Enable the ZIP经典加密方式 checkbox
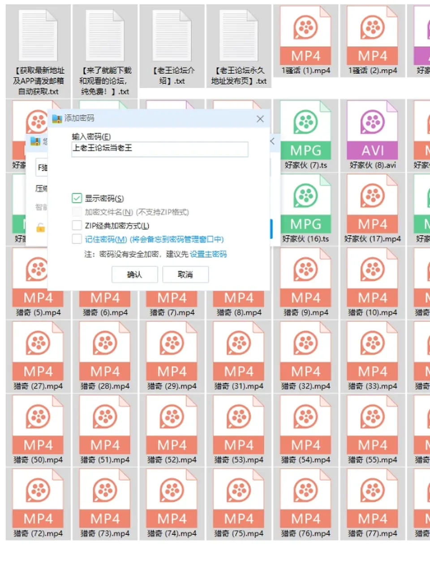The height and width of the screenshot is (567, 430). (77, 225)
